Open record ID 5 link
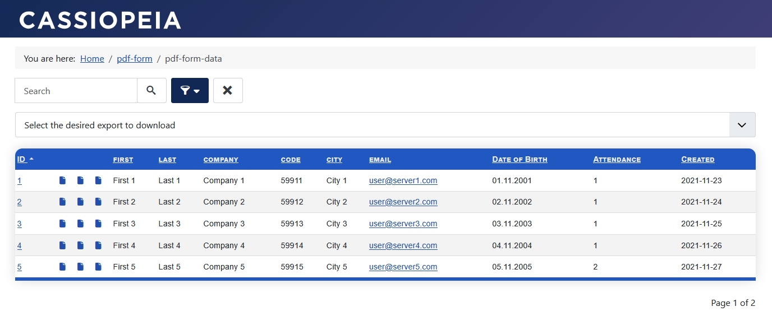Image resolution: width=772 pixels, height=316 pixels. pos(20,267)
